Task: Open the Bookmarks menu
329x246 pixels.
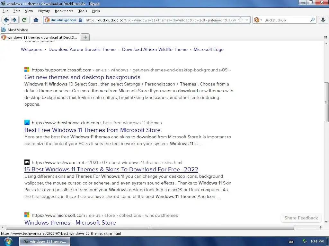Action: [x=64, y=11]
